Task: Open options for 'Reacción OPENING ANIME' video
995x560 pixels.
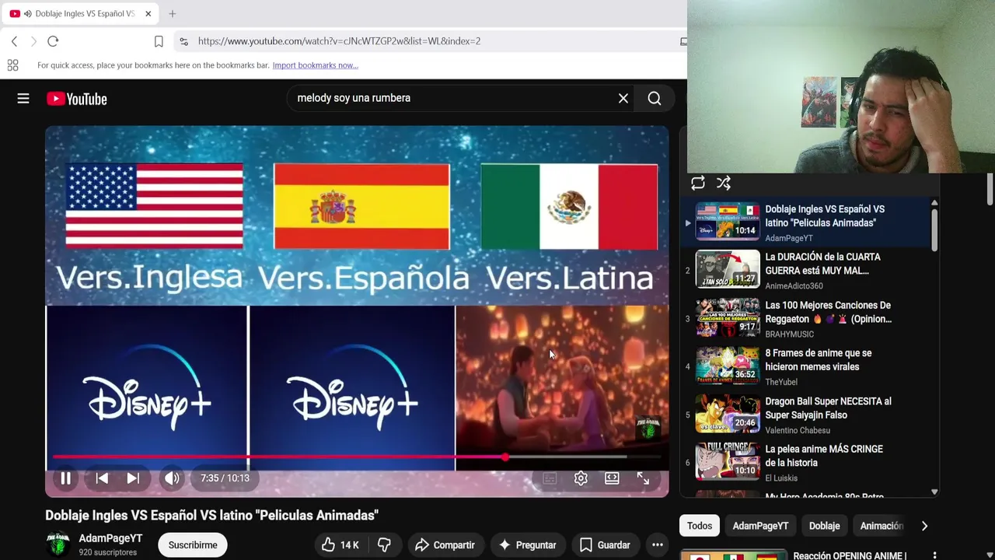Action: [934, 556]
